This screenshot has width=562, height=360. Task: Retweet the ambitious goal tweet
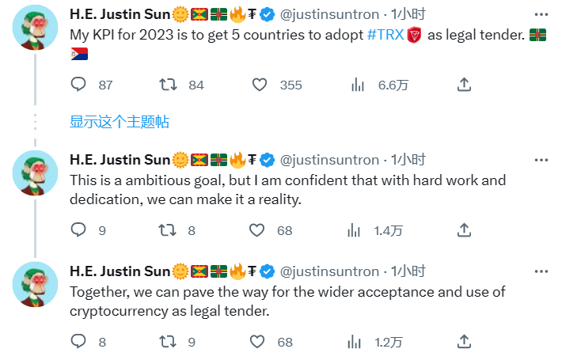168,230
